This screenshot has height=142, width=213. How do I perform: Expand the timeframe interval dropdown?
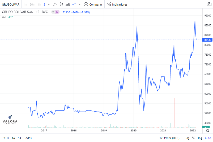49,5
